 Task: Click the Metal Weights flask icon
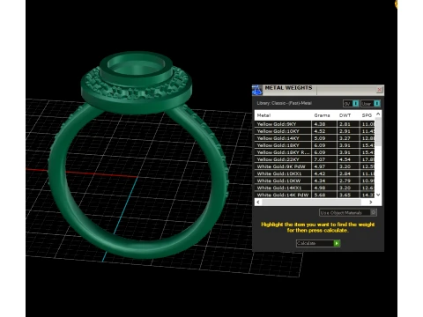coord(257,90)
